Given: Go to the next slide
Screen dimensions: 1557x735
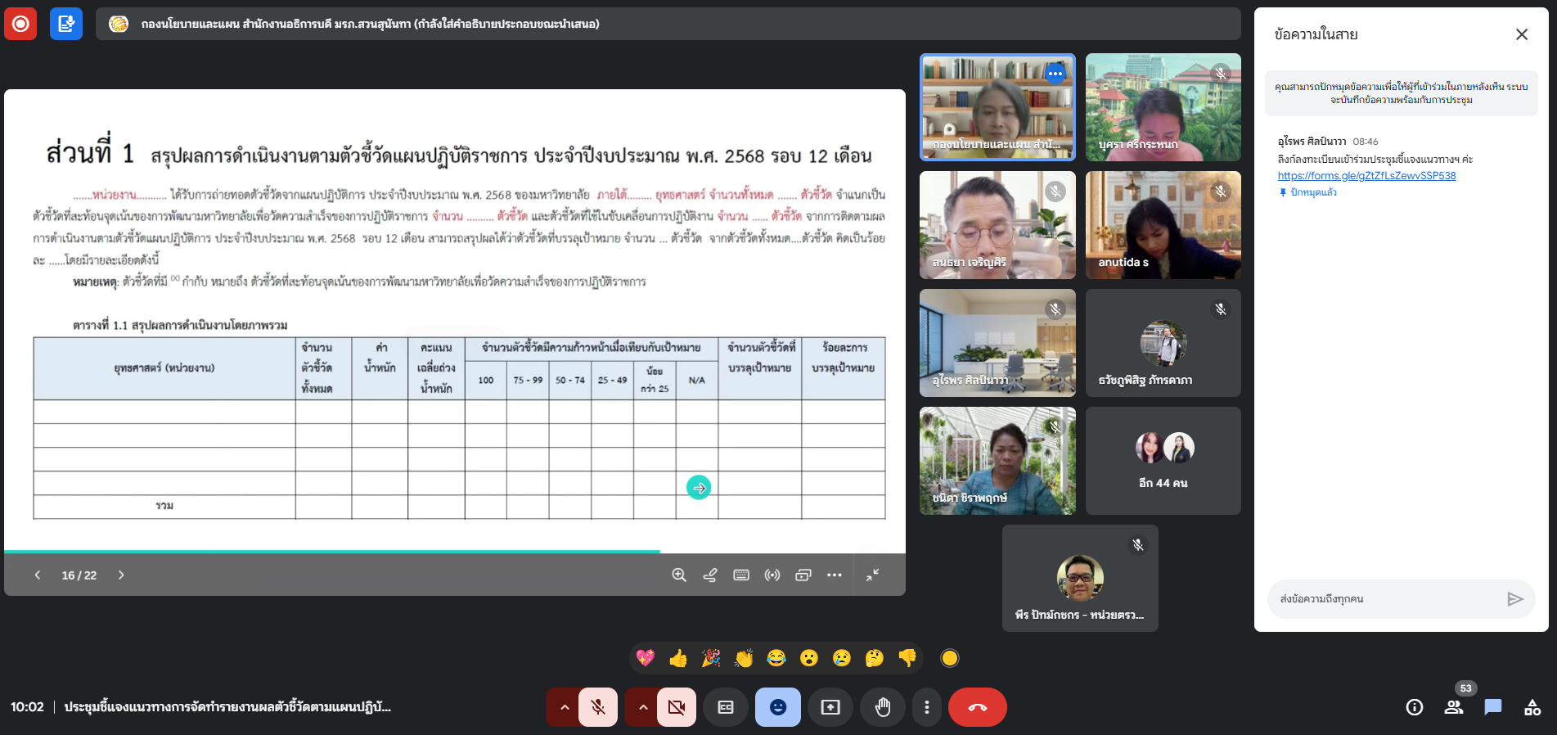Looking at the screenshot, I should click(x=121, y=575).
